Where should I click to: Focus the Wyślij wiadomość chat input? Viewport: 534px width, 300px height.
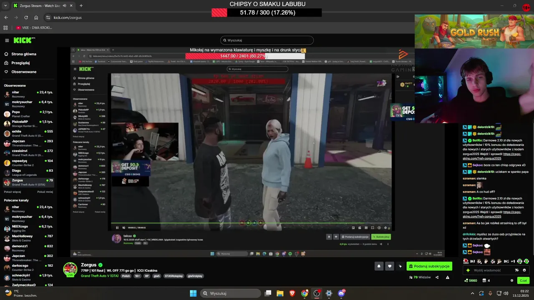[492, 270]
